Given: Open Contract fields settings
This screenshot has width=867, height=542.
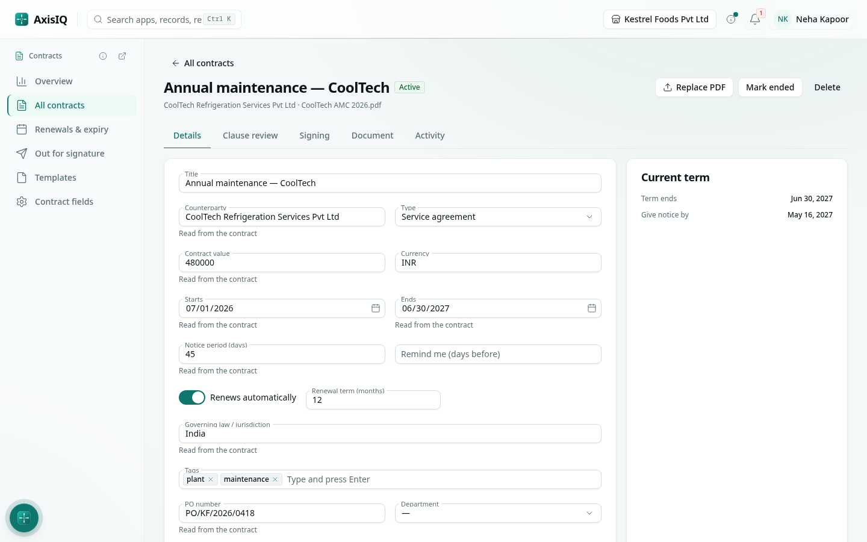Looking at the screenshot, I should pos(72,202).
